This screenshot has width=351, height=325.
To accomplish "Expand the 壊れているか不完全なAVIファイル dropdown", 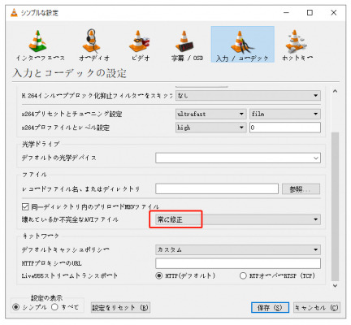I will (x=238, y=219).
